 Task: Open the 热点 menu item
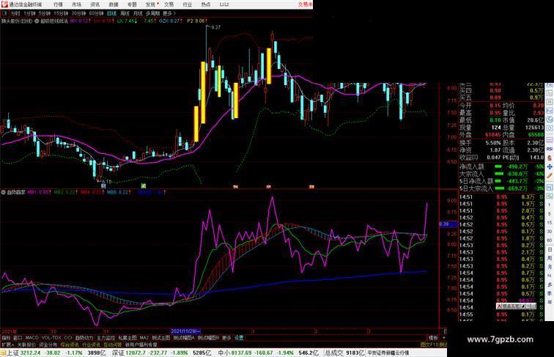point(206,4)
